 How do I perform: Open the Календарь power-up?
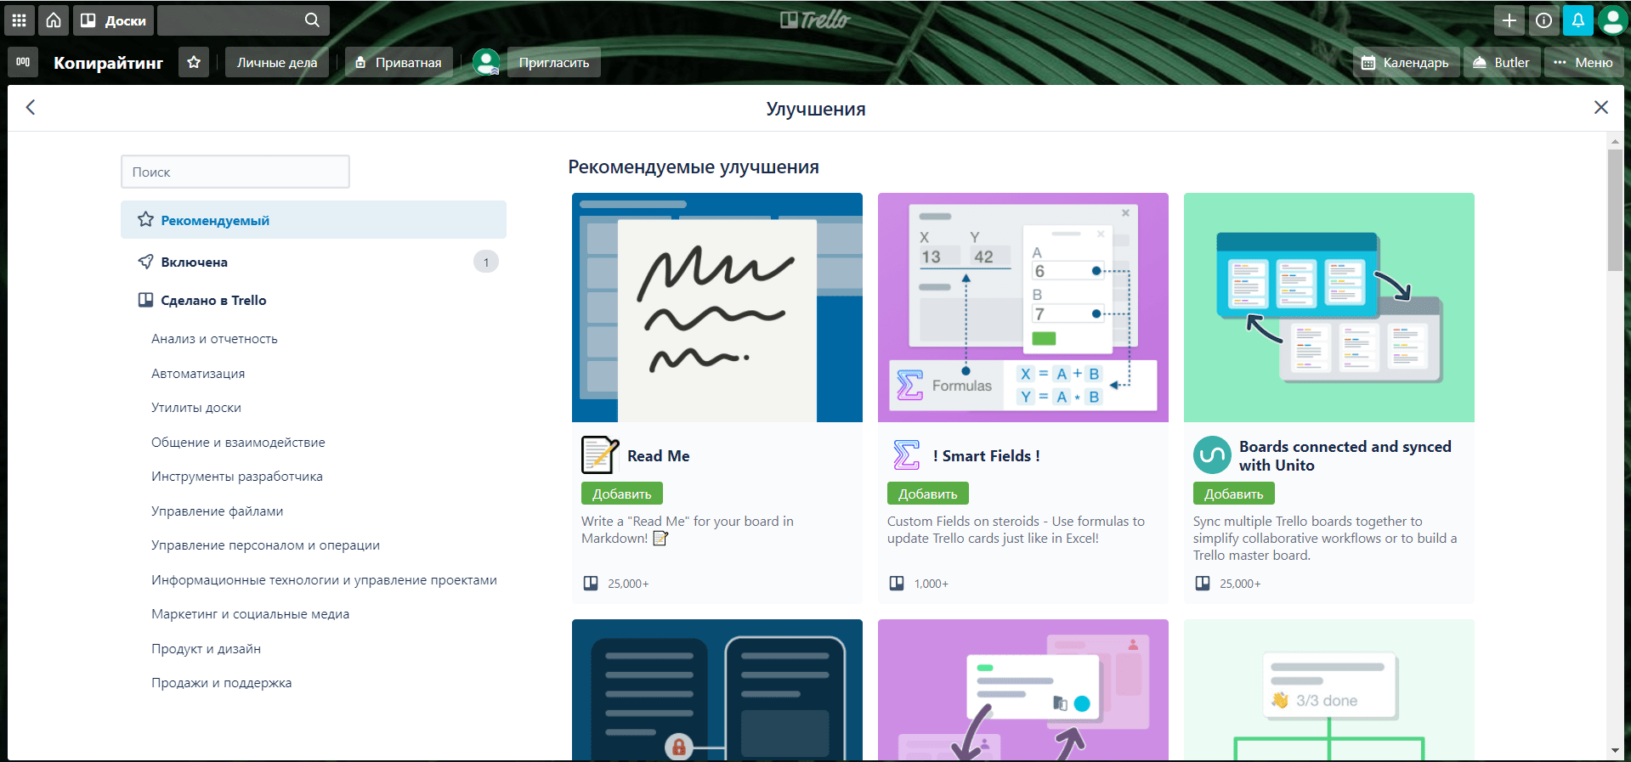(x=1406, y=62)
